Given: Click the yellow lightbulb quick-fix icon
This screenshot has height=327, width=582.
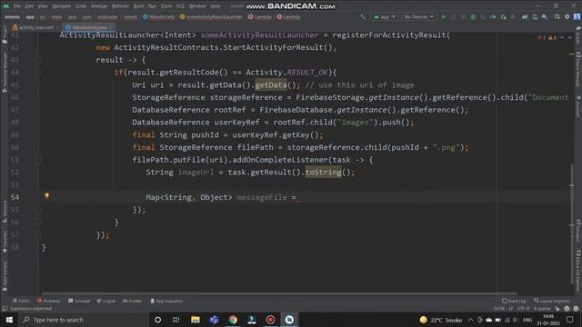Looking at the screenshot, I should pyautogui.click(x=46, y=195).
